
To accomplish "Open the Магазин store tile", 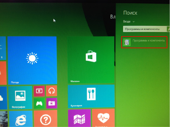I will [x=91, y=60].
